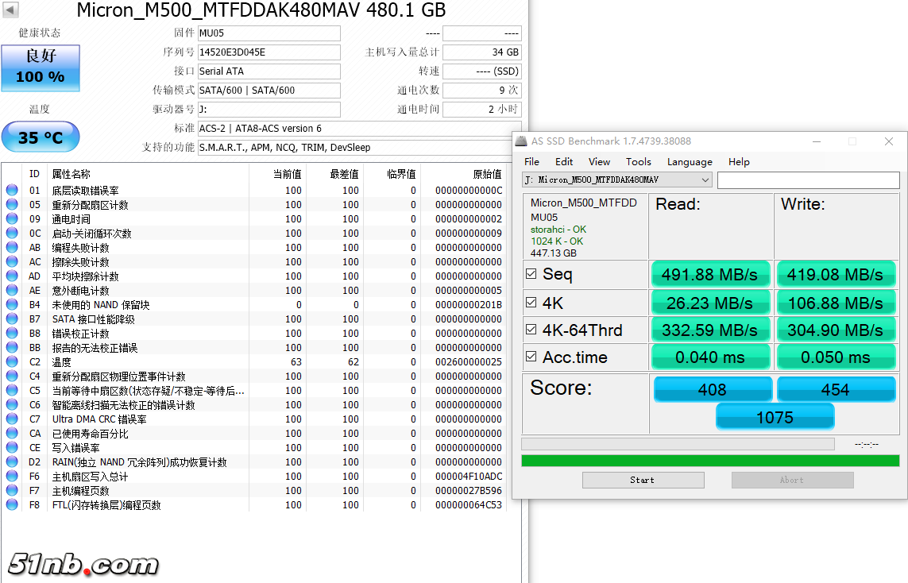Open the View menu
The width and height of the screenshot is (908, 583).
[x=599, y=161]
